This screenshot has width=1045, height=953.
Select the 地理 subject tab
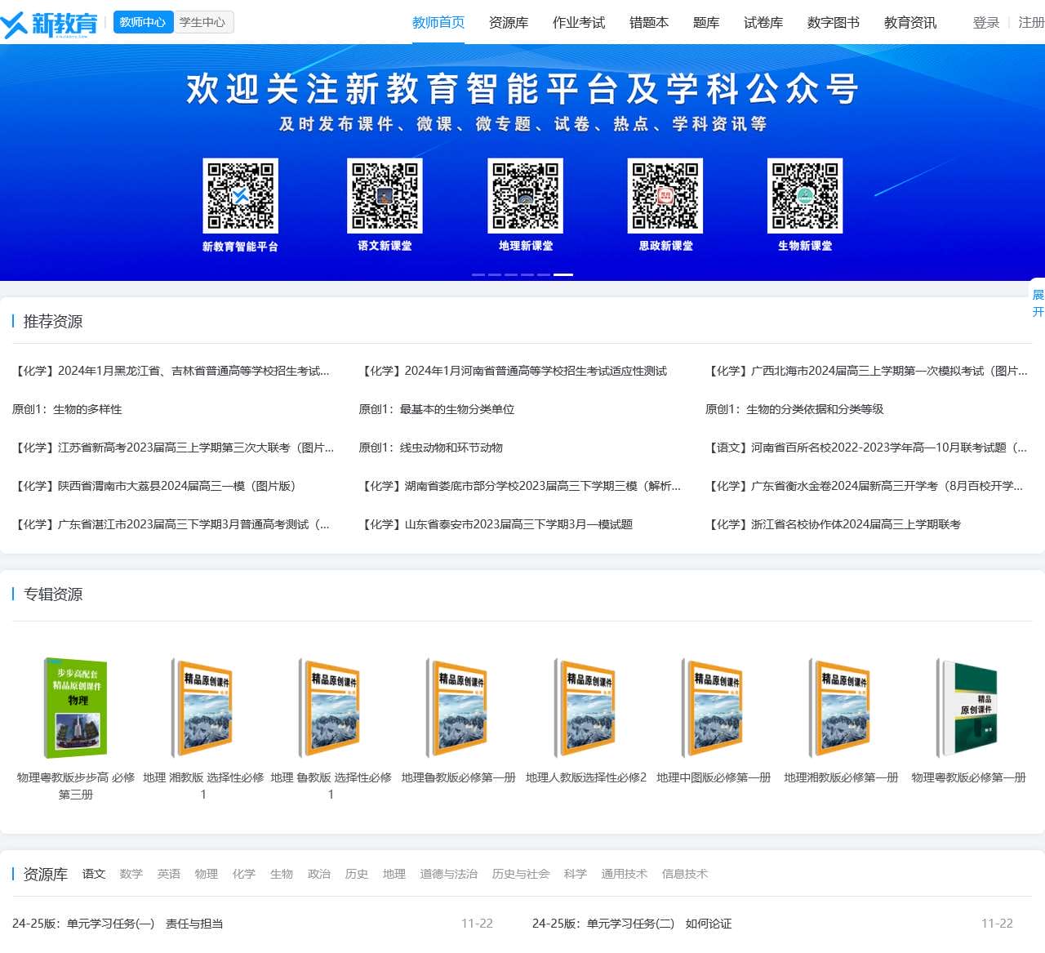(394, 874)
